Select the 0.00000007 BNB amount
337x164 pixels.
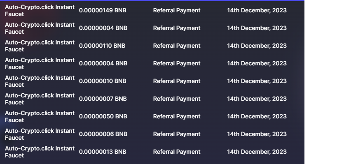tap(103, 99)
